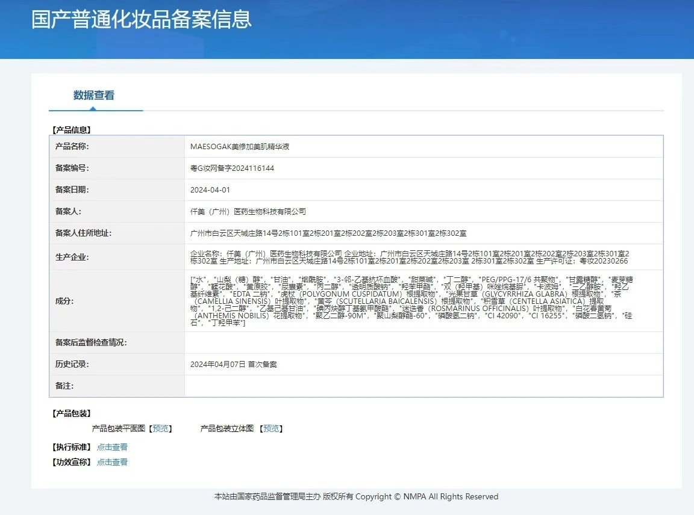Click the 产品名称 row label

click(72, 146)
